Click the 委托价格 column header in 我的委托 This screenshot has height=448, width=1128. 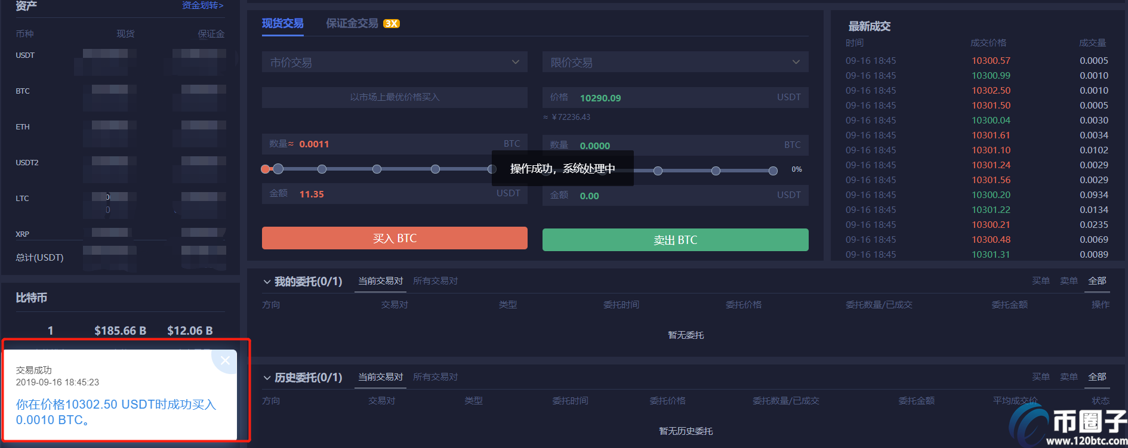click(744, 305)
